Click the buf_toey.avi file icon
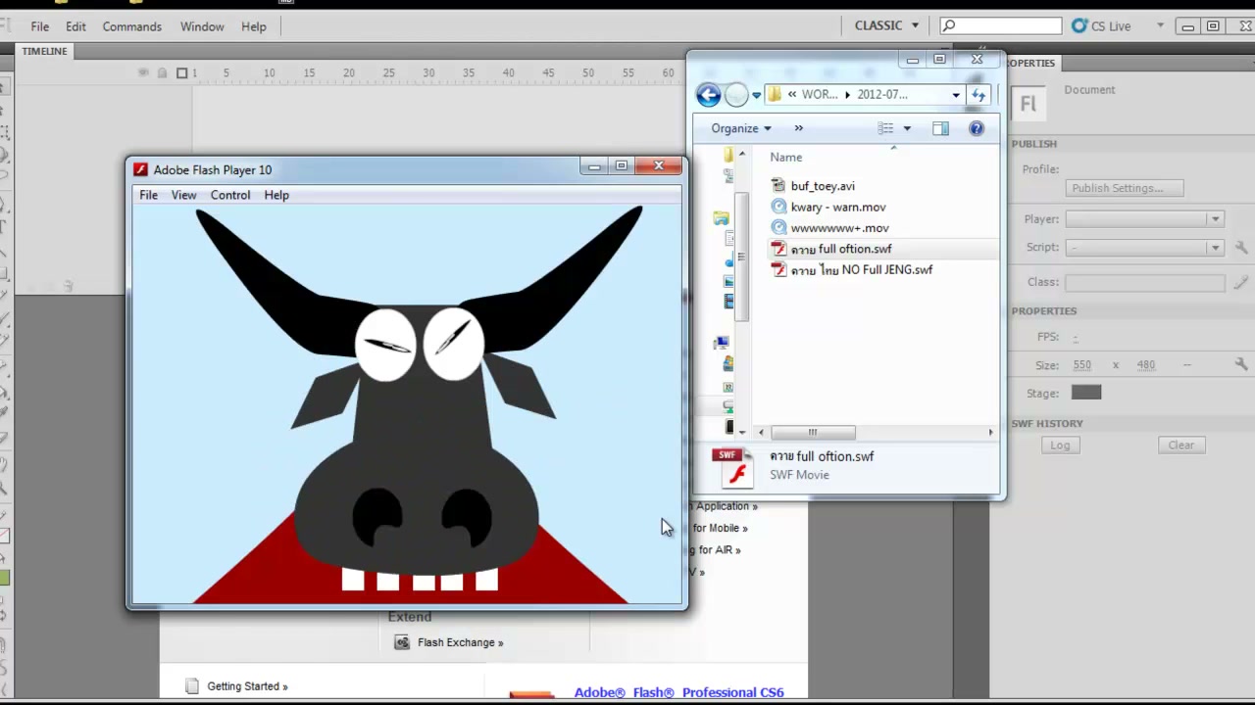 point(778,186)
